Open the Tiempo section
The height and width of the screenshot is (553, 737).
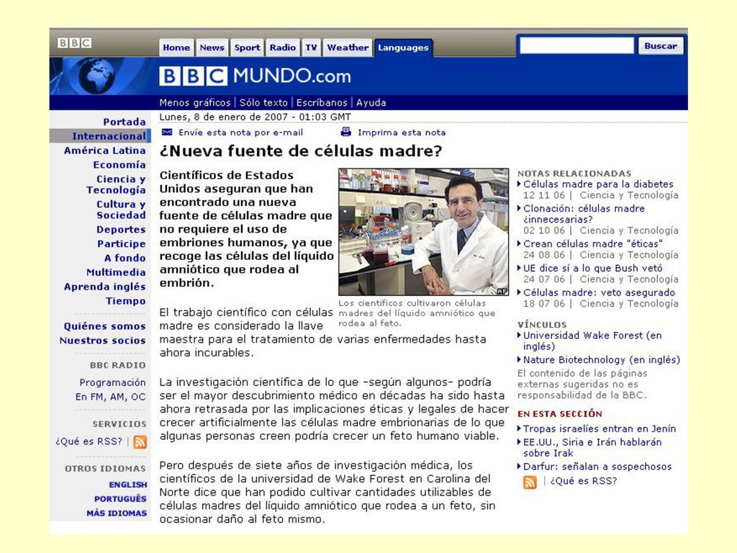[x=125, y=300]
